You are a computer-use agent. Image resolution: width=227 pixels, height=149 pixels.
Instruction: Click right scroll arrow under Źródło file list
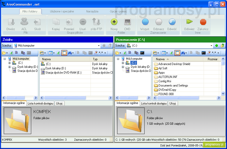point(110,98)
